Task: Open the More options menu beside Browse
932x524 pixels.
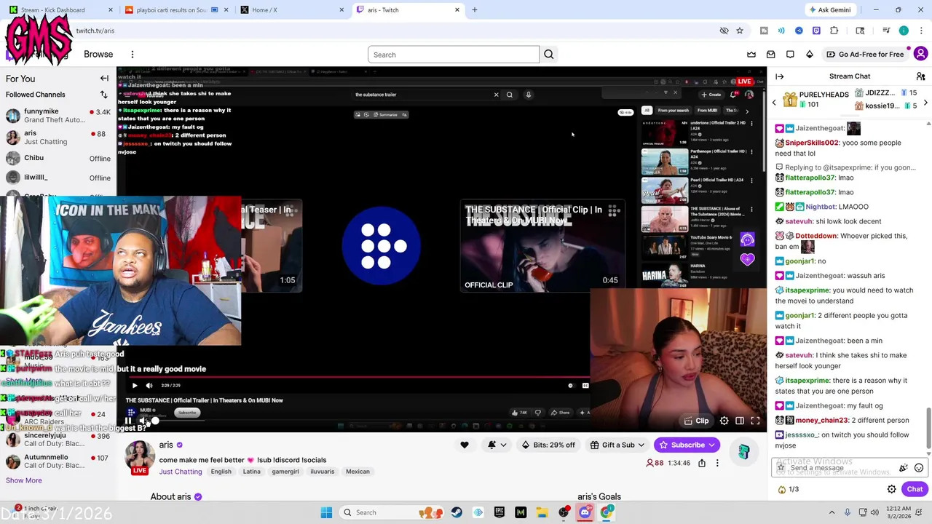Action: tap(133, 55)
